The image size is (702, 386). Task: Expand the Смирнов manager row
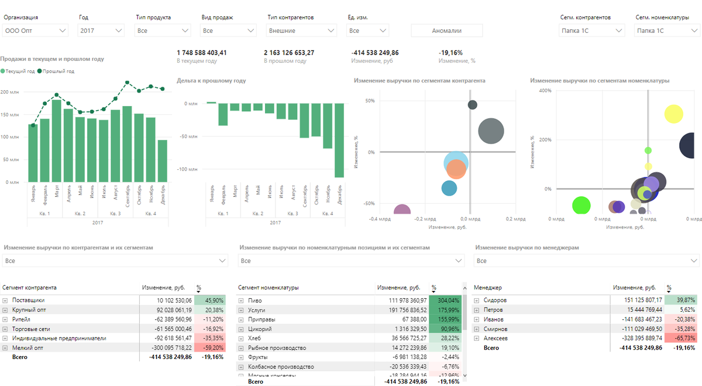point(477,329)
